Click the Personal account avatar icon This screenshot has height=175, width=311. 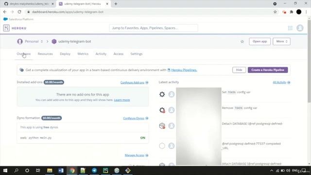(x=20, y=41)
